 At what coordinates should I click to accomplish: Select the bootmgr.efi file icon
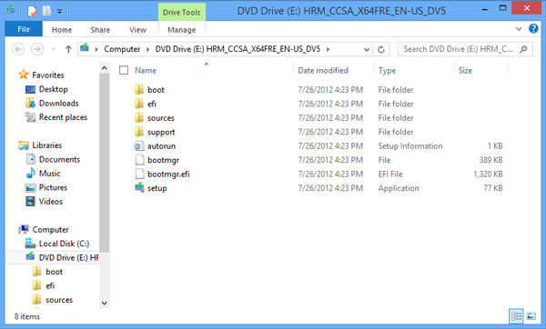click(139, 174)
